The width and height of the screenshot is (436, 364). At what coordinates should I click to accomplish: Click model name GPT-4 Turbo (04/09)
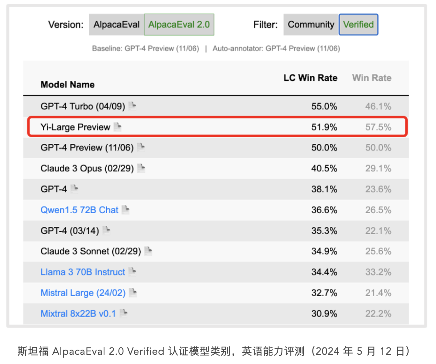coord(83,106)
